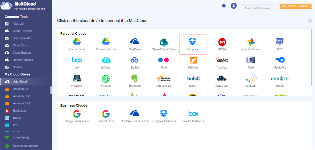Image resolution: width=315 pixels, height=150 pixels.
Task: Connect Yandex cloud
Action: 222,63
